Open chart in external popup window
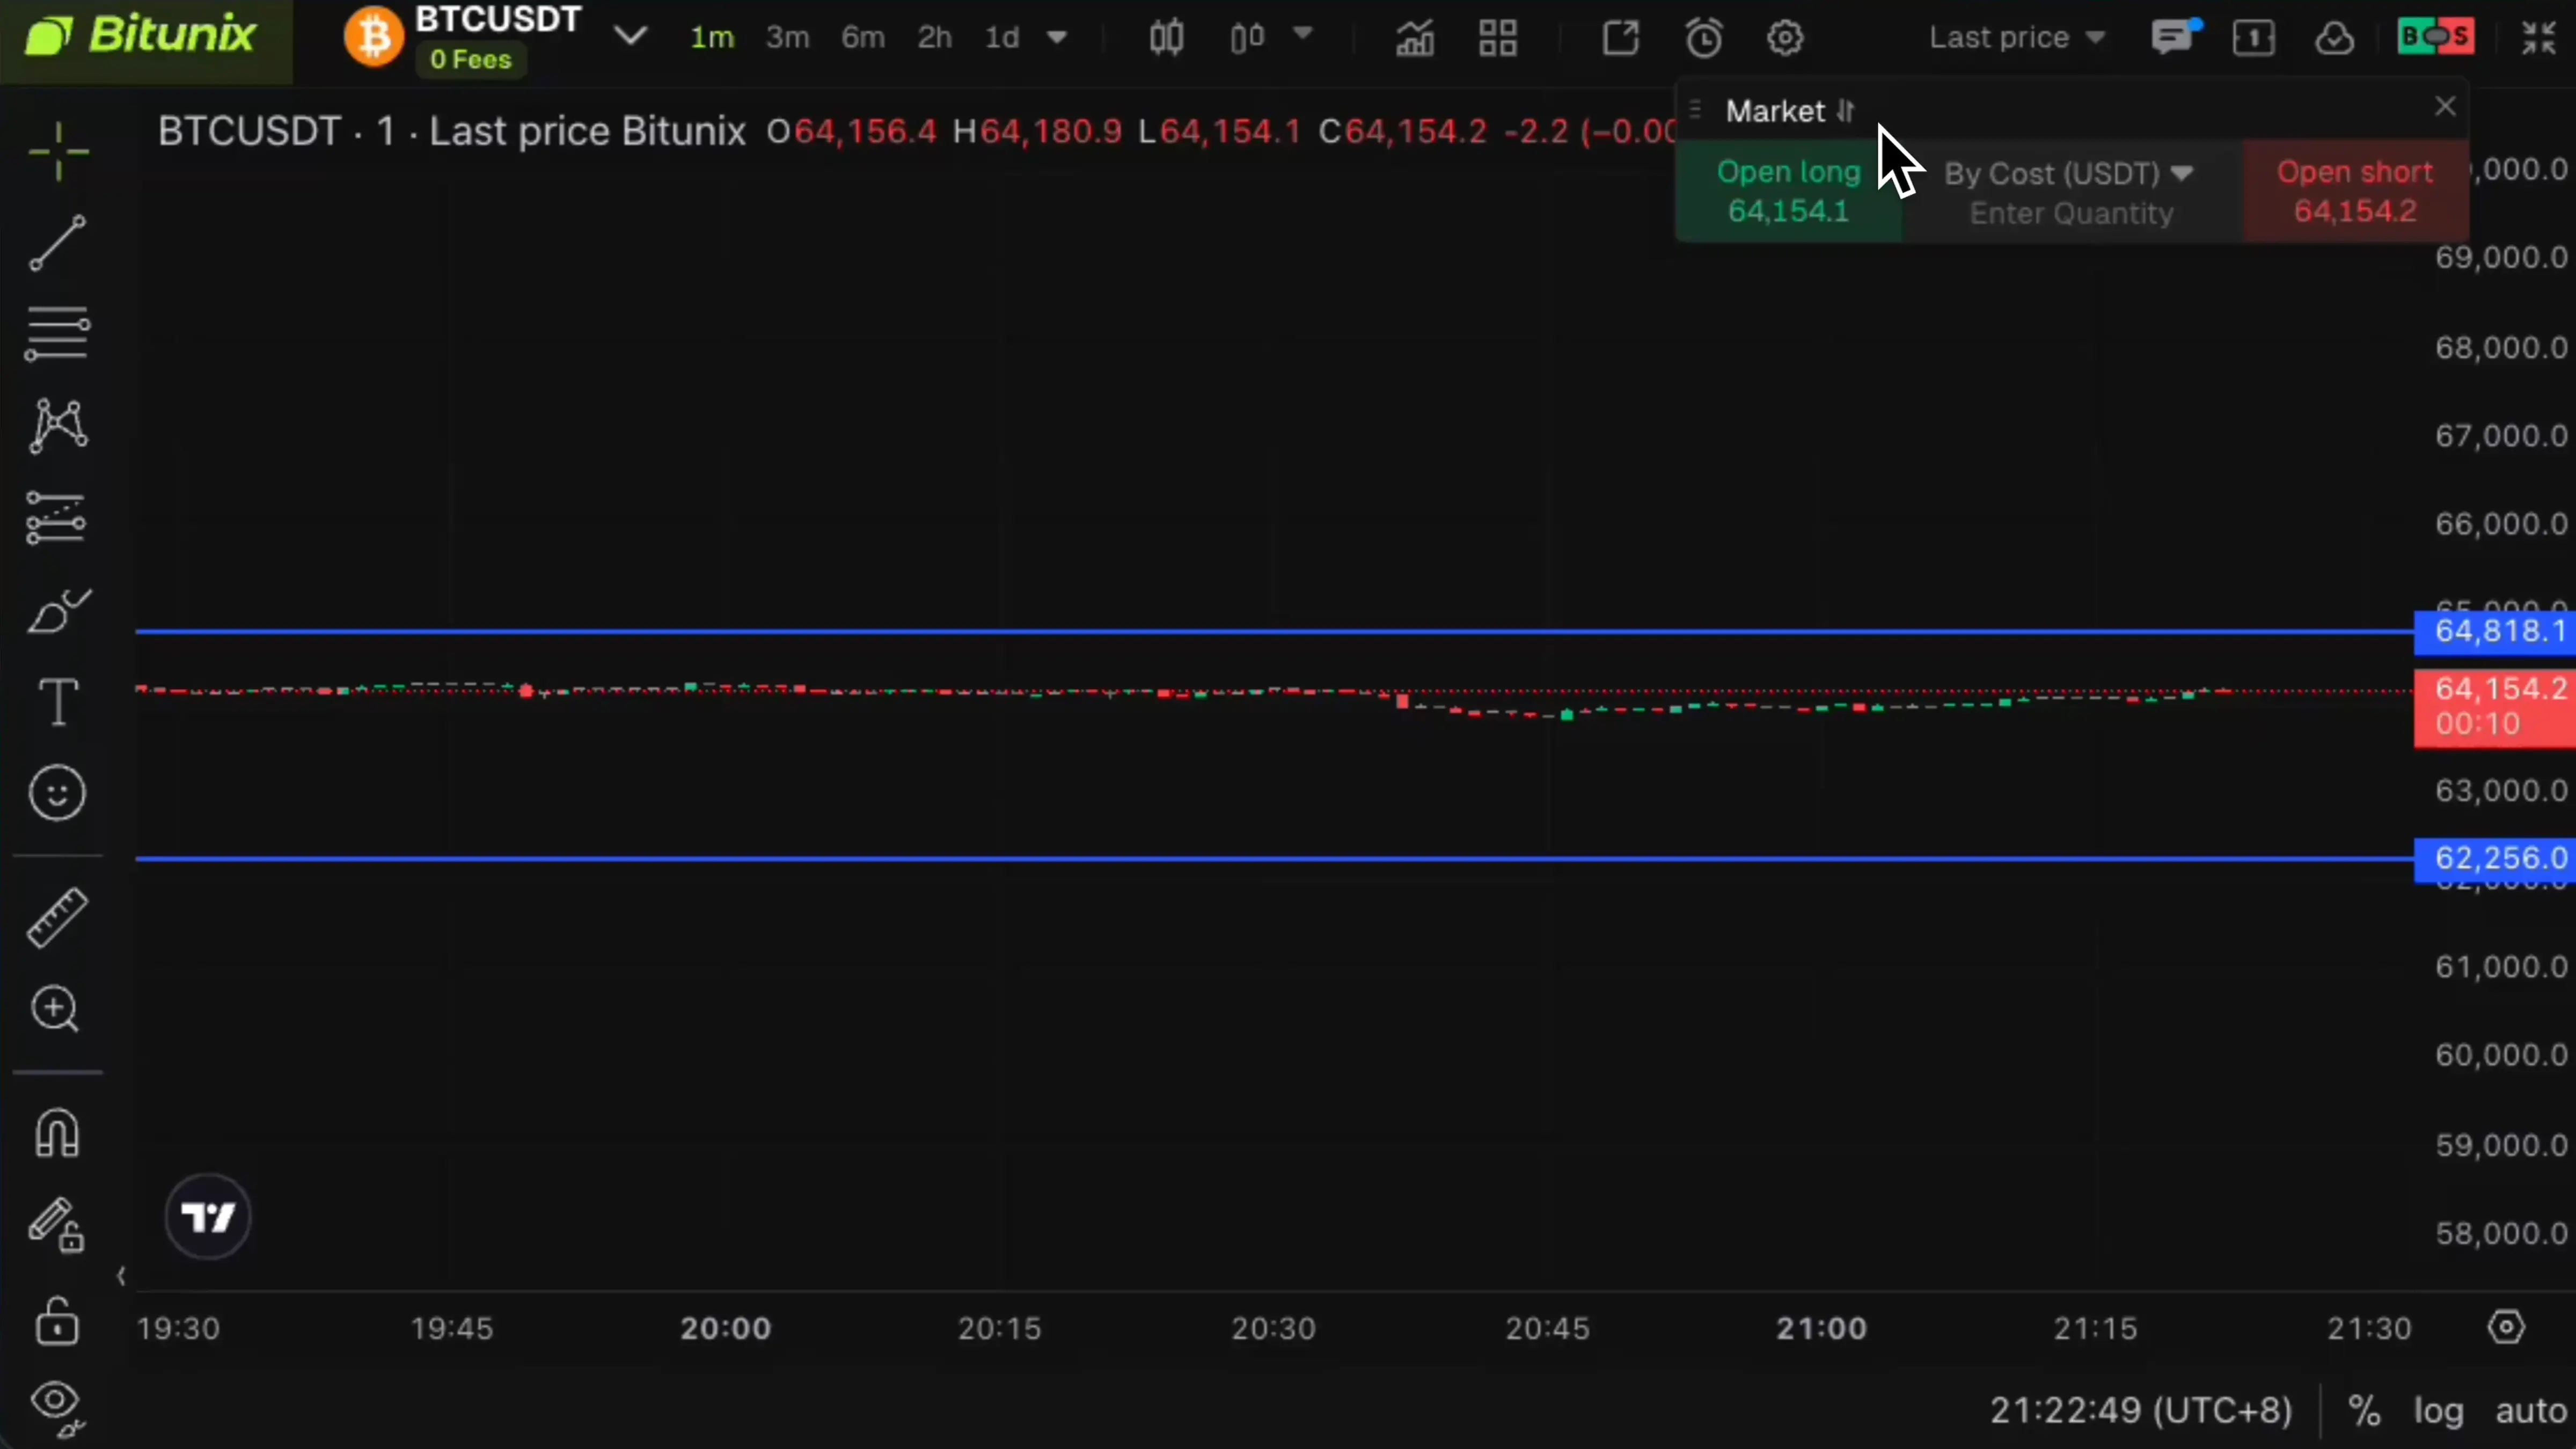 point(1621,38)
